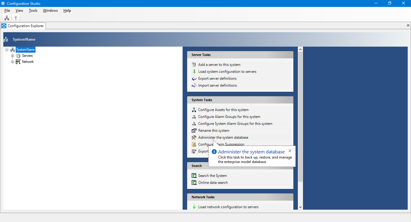Open the Tools menu

[x=33, y=11]
